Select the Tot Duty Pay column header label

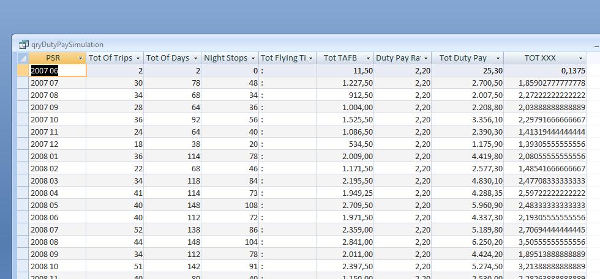(x=463, y=58)
